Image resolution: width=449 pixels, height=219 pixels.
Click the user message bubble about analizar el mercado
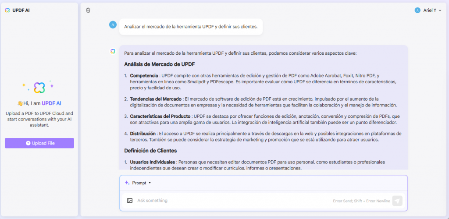[x=191, y=27]
